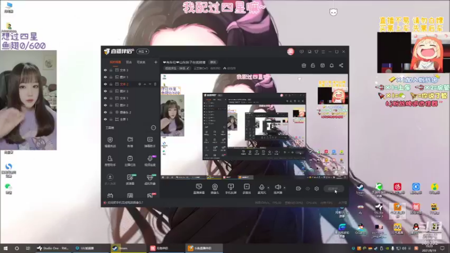
Task: Click the user avatar in title bar
Action: (290, 52)
